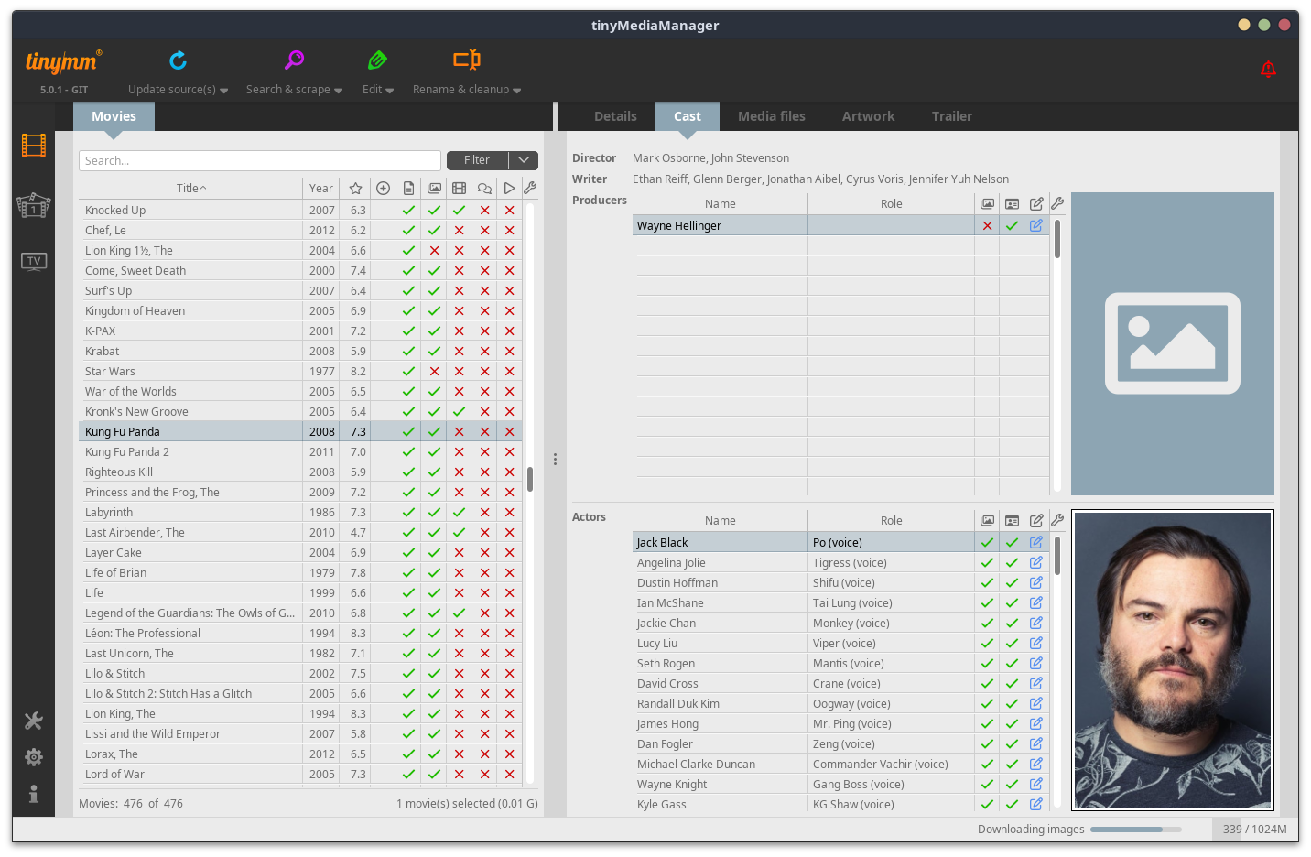Edit the Jack Black actor entry
Image resolution: width=1311 pixels, height=857 pixels.
[1036, 542]
